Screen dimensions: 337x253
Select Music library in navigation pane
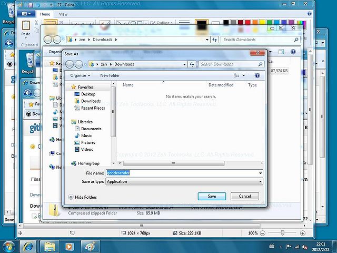coord(86,135)
